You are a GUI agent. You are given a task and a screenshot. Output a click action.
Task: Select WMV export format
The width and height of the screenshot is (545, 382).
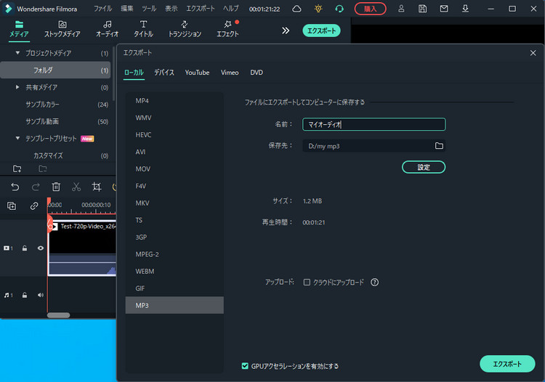tap(174, 118)
